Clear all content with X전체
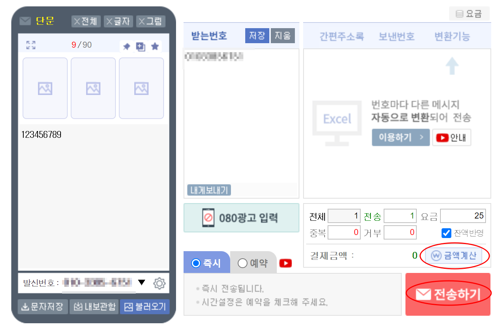This screenshot has width=504, height=333. tap(86, 21)
